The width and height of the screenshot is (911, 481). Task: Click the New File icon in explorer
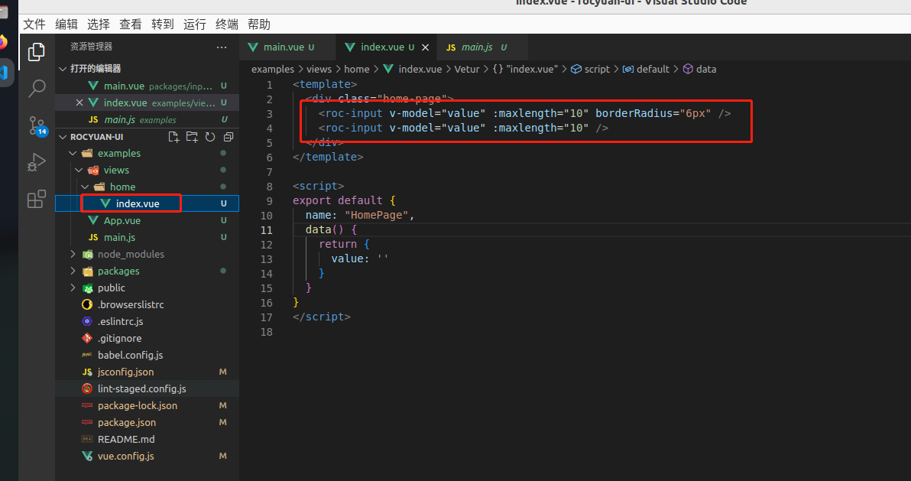(173, 137)
